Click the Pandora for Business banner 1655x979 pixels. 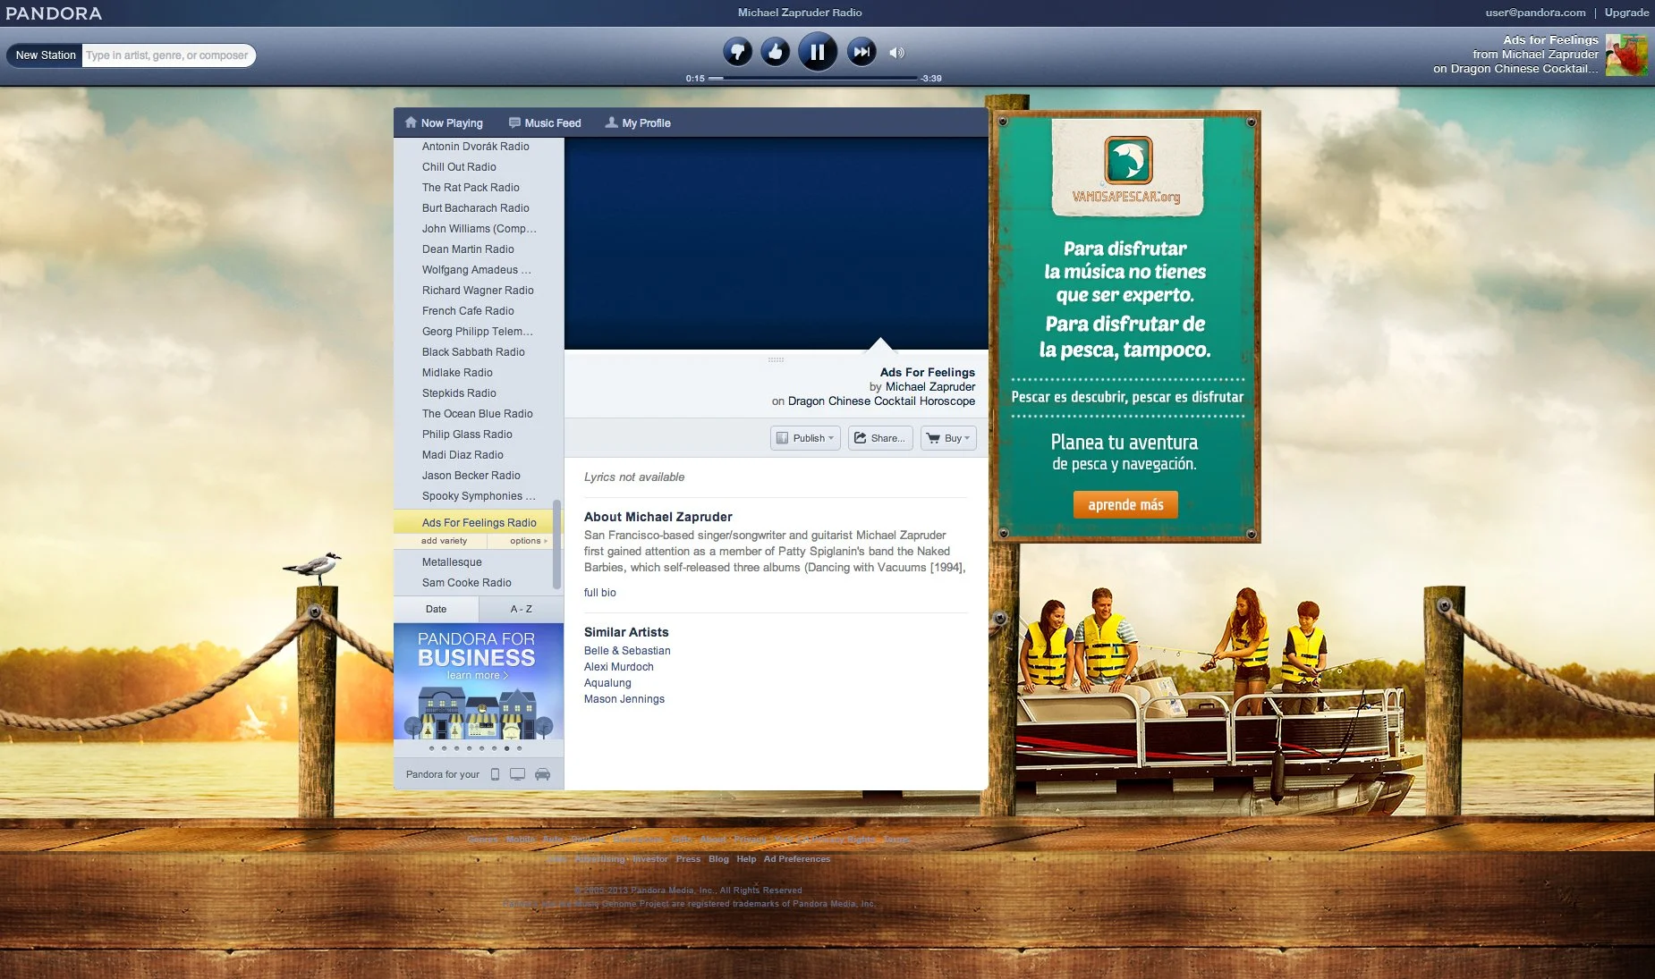coord(479,681)
